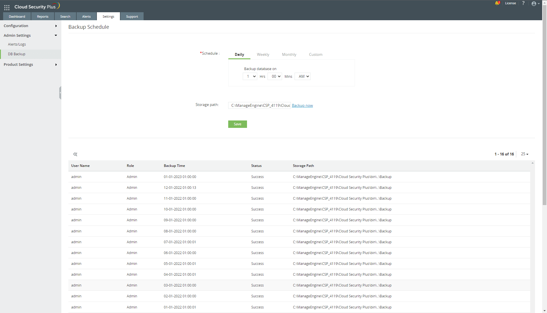Click the Backup now link

coord(302,105)
